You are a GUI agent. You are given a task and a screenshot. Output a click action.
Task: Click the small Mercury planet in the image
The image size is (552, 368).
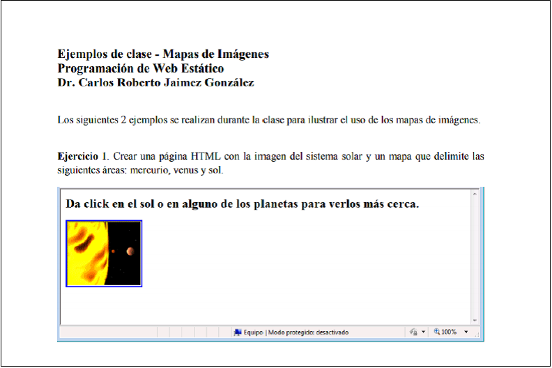pyautogui.click(x=113, y=252)
